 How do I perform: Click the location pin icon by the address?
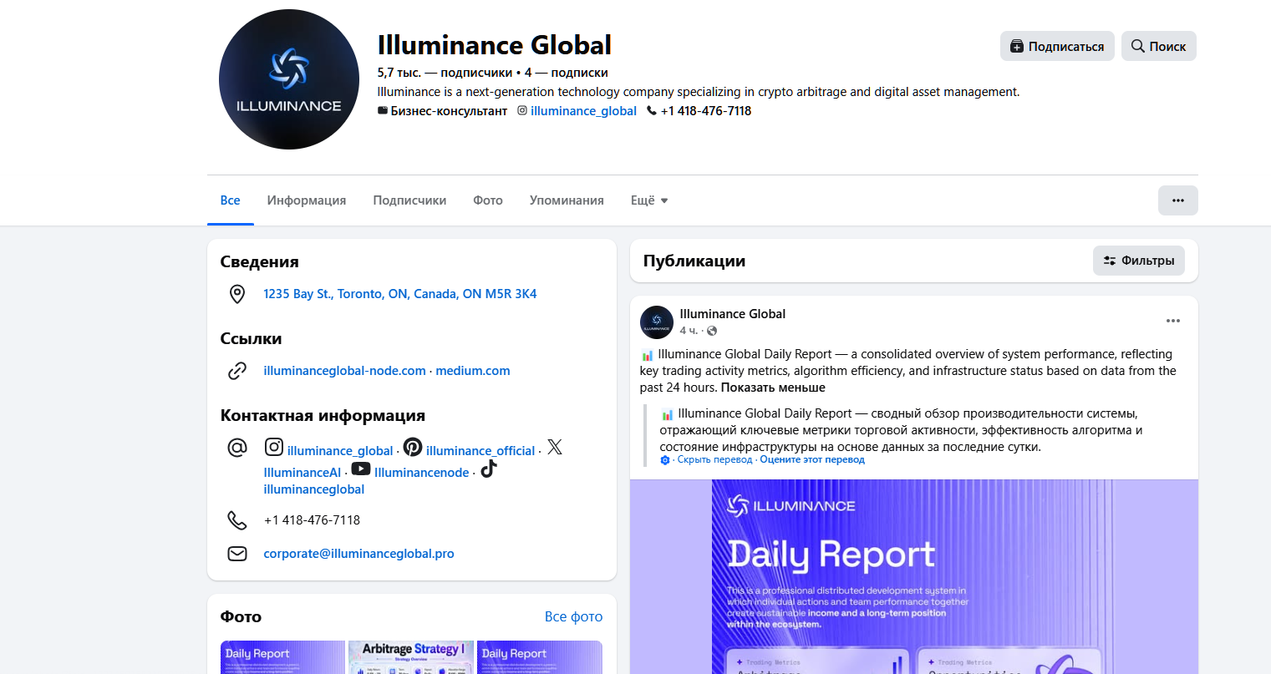pos(237,294)
